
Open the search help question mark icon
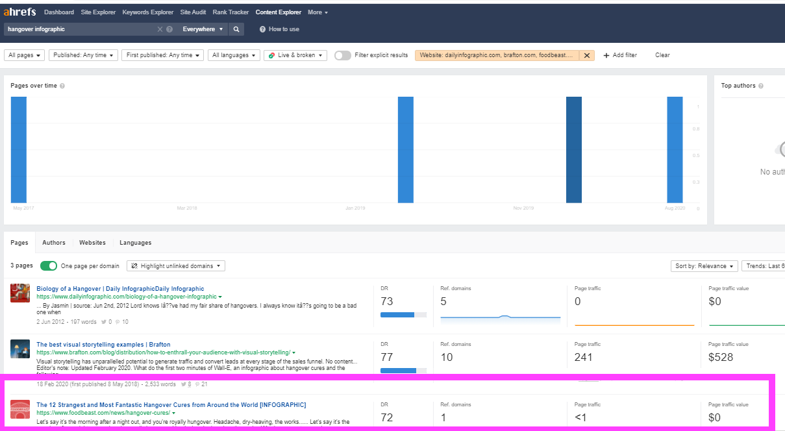pyautogui.click(x=169, y=29)
